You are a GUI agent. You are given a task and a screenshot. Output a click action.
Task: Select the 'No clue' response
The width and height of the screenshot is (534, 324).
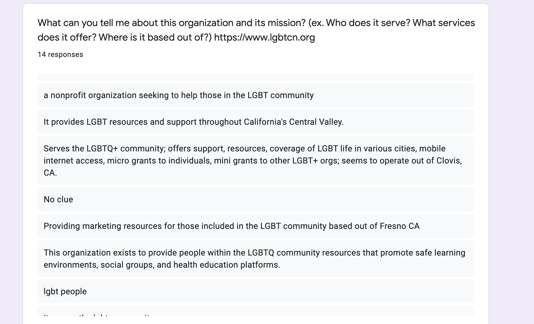(256, 199)
